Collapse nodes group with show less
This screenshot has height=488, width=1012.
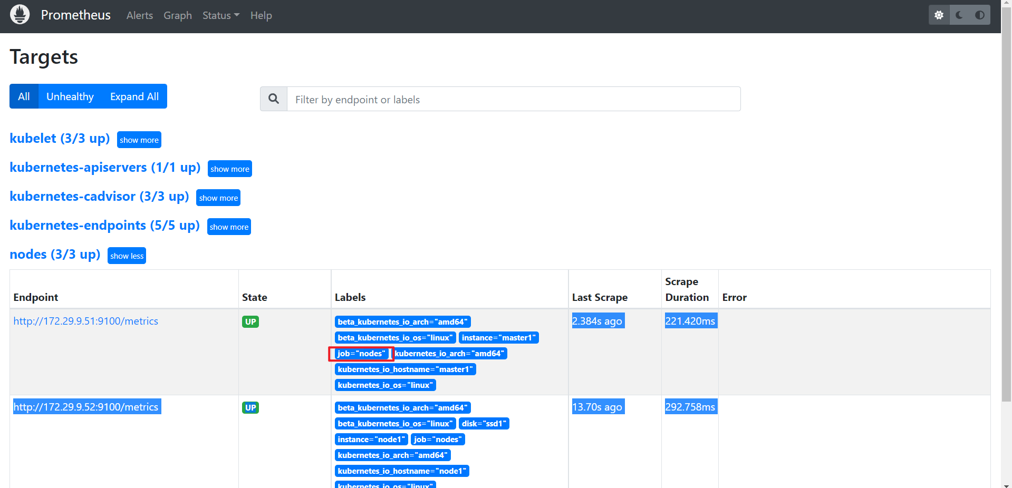click(x=127, y=256)
